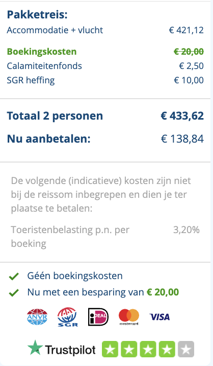213x366 pixels.
Task: Click the Toeristenbelasting 3,20% value
Action: (186, 230)
